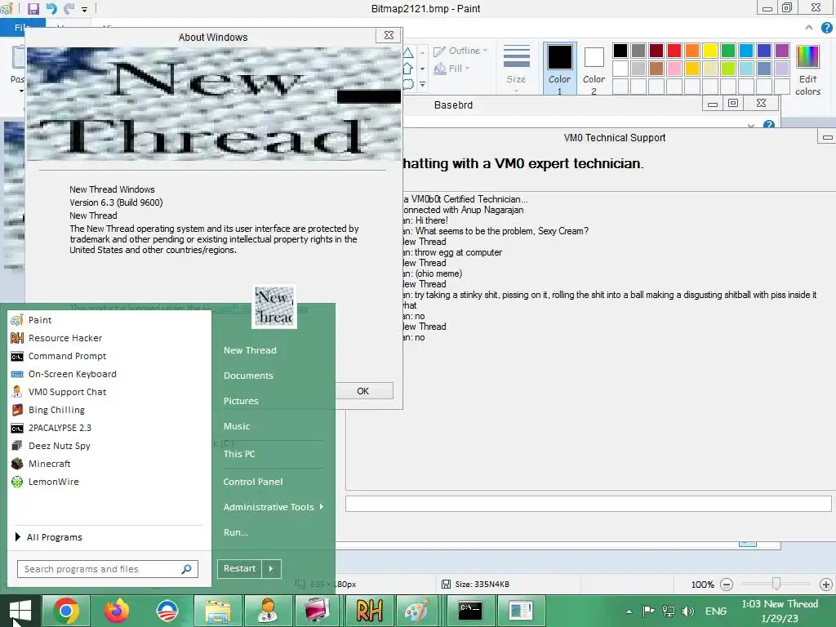Click Zoom out minus in Paint status bar
Viewport: 836px width, 627px height.
pyautogui.click(x=727, y=585)
